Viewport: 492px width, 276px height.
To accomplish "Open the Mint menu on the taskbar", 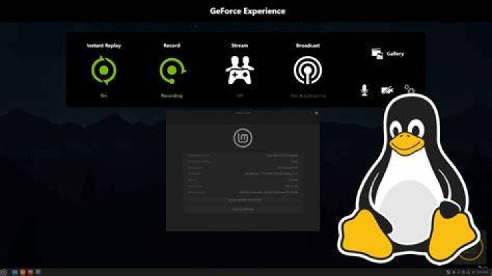I will tap(3, 272).
